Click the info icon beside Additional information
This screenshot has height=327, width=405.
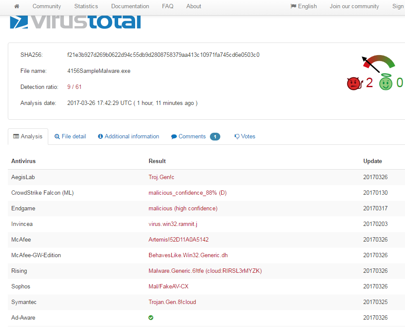tap(100, 136)
